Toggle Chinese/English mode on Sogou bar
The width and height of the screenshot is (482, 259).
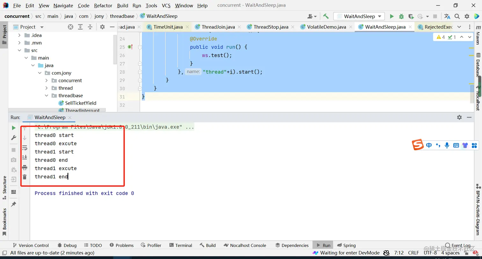(x=429, y=145)
